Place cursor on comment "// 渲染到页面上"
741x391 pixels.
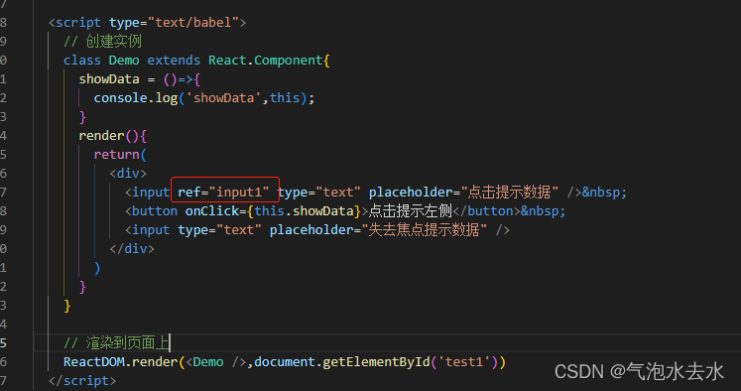click(116, 342)
